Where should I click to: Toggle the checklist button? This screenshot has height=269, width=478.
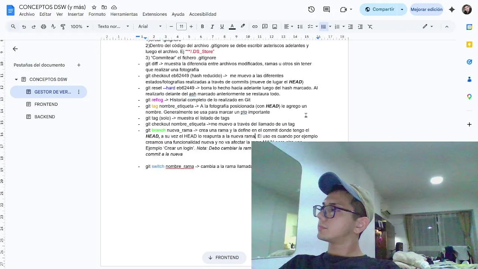tap(310, 27)
